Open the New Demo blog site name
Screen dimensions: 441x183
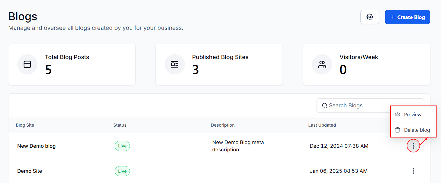click(x=36, y=146)
